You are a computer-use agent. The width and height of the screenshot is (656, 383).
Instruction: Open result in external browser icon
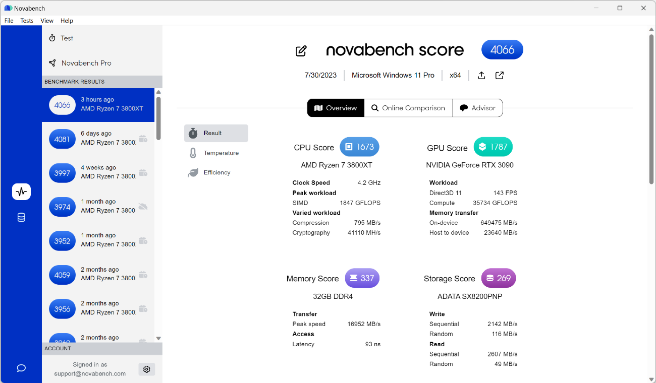tap(499, 76)
